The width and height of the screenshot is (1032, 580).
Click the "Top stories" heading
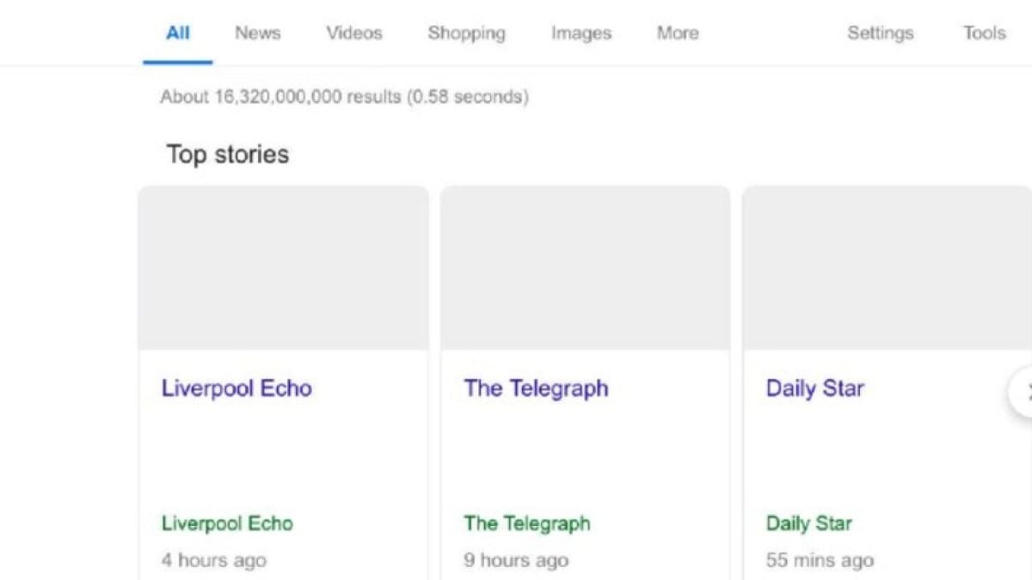point(228,155)
